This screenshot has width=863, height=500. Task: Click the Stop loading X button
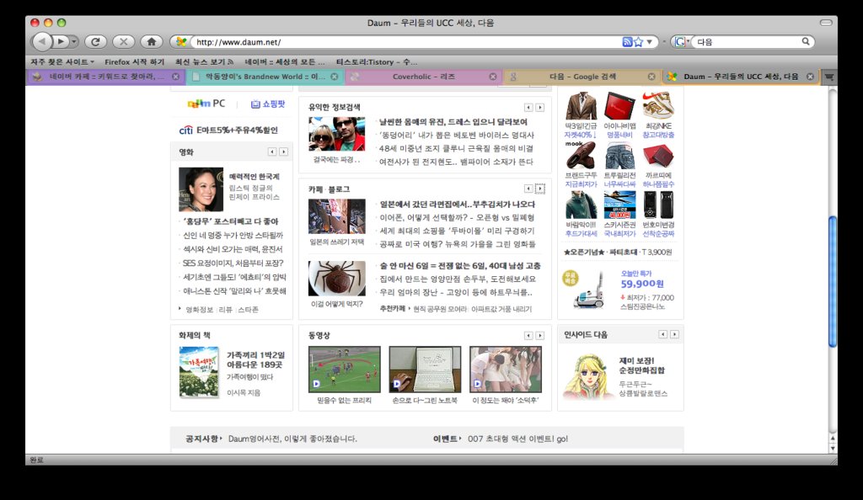(x=124, y=41)
